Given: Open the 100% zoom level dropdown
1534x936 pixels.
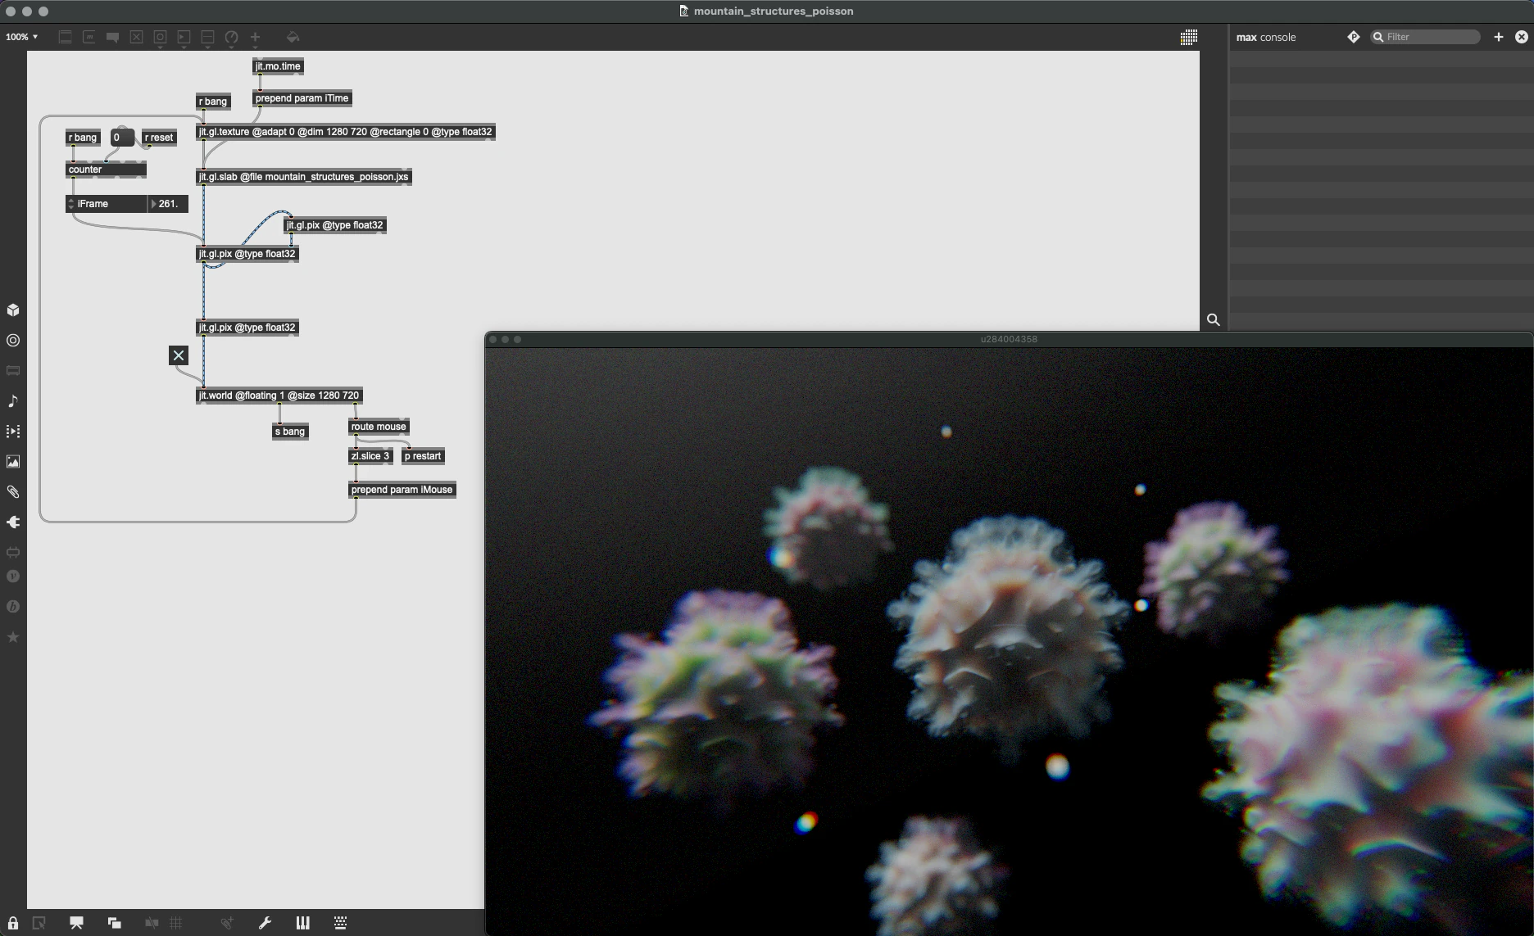Looking at the screenshot, I should [x=22, y=37].
